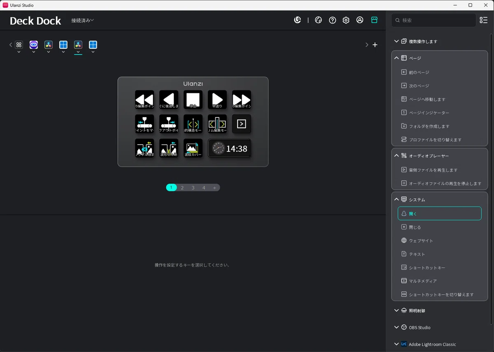Select the 音频ファイルを再生します action
Image resolution: width=494 pixels, height=352 pixels.
pos(440,170)
